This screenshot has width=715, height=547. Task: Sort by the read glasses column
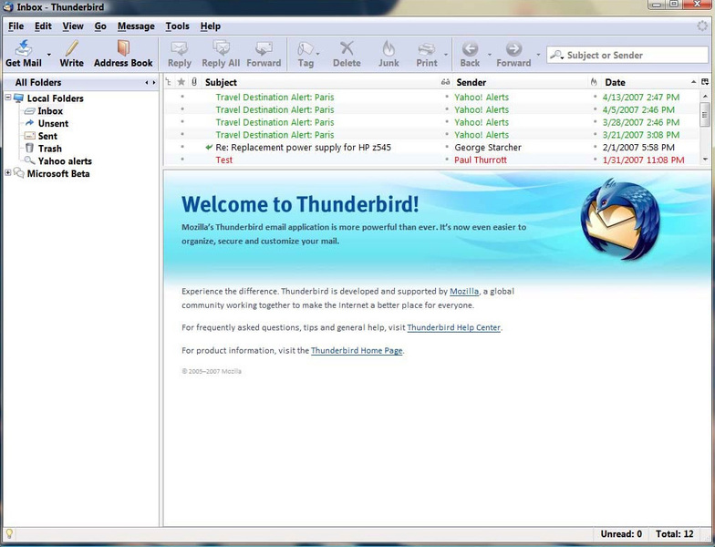tap(445, 82)
